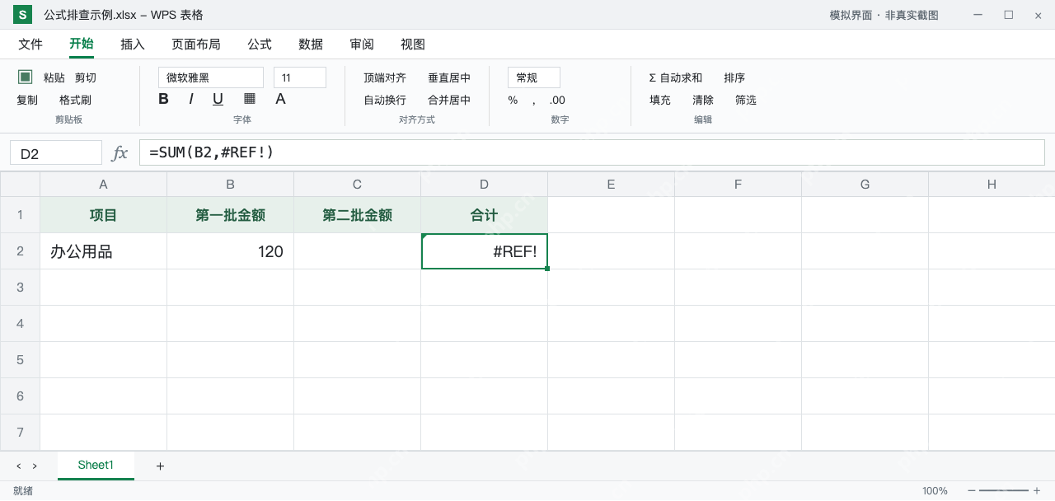Select the 第二批金额 header cell
The width and height of the screenshot is (1055, 501).
(358, 215)
